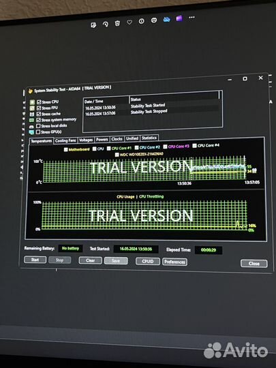Maximize the AIDA64 stability test window
Image resolution: width=276 pixels, height=368 pixels.
point(245,78)
